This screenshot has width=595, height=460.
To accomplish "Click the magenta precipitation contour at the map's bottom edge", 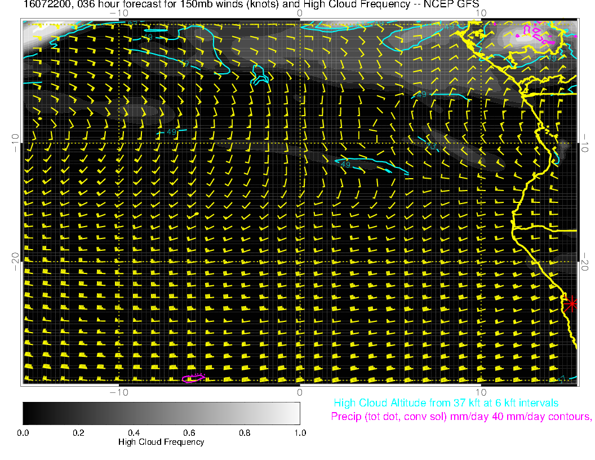I will click(x=193, y=378).
